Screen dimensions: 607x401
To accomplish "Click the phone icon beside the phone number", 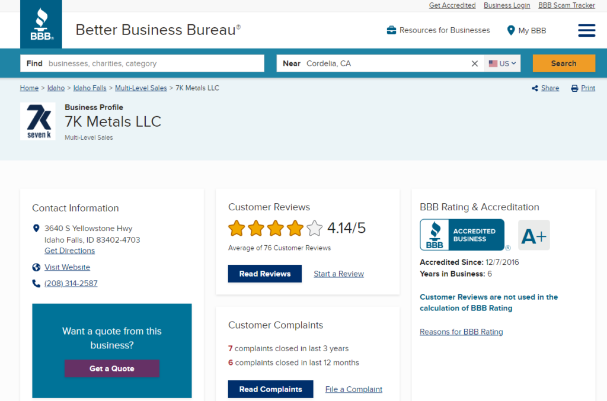I will pos(36,284).
